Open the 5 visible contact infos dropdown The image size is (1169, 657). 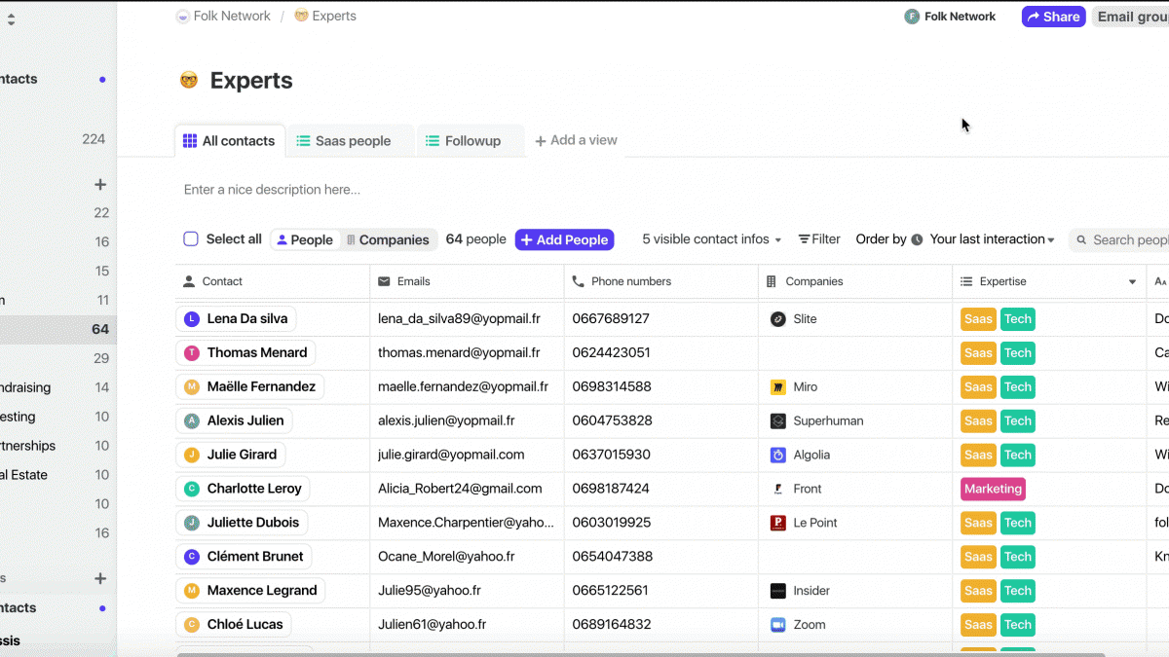pos(712,239)
